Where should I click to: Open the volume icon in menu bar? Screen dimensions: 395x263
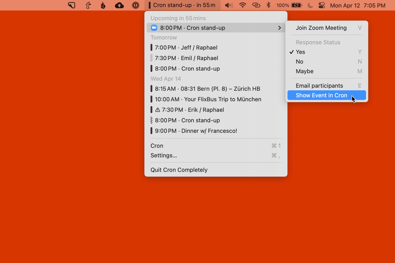tap(229, 5)
